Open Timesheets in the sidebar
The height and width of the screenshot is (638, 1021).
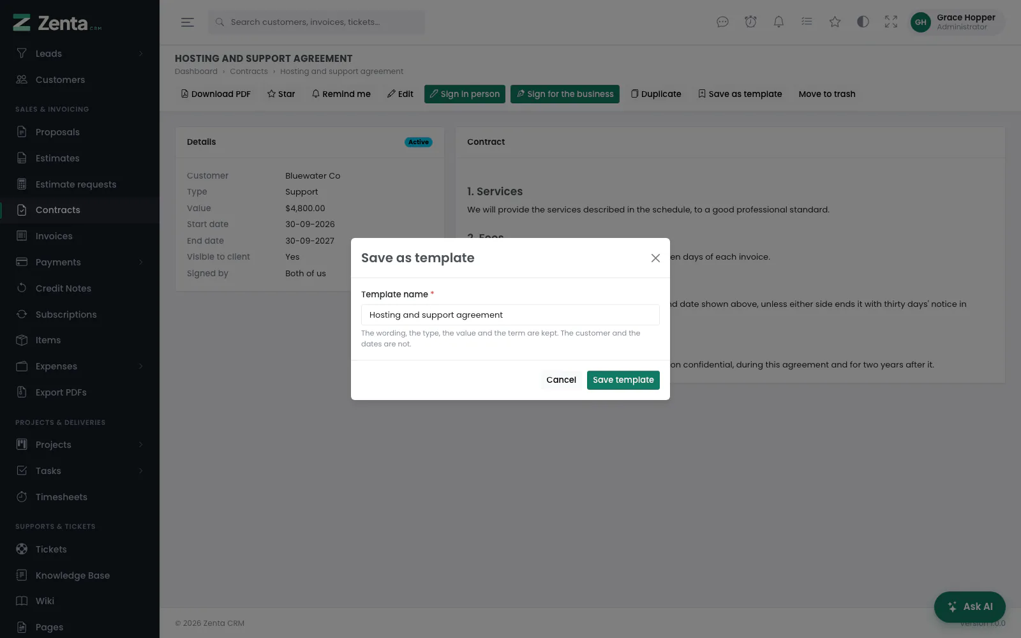coord(80,497)
